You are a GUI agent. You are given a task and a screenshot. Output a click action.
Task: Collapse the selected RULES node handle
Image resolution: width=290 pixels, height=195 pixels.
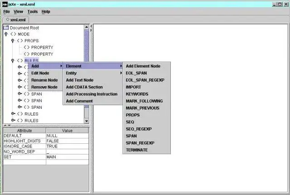(13, 60)
